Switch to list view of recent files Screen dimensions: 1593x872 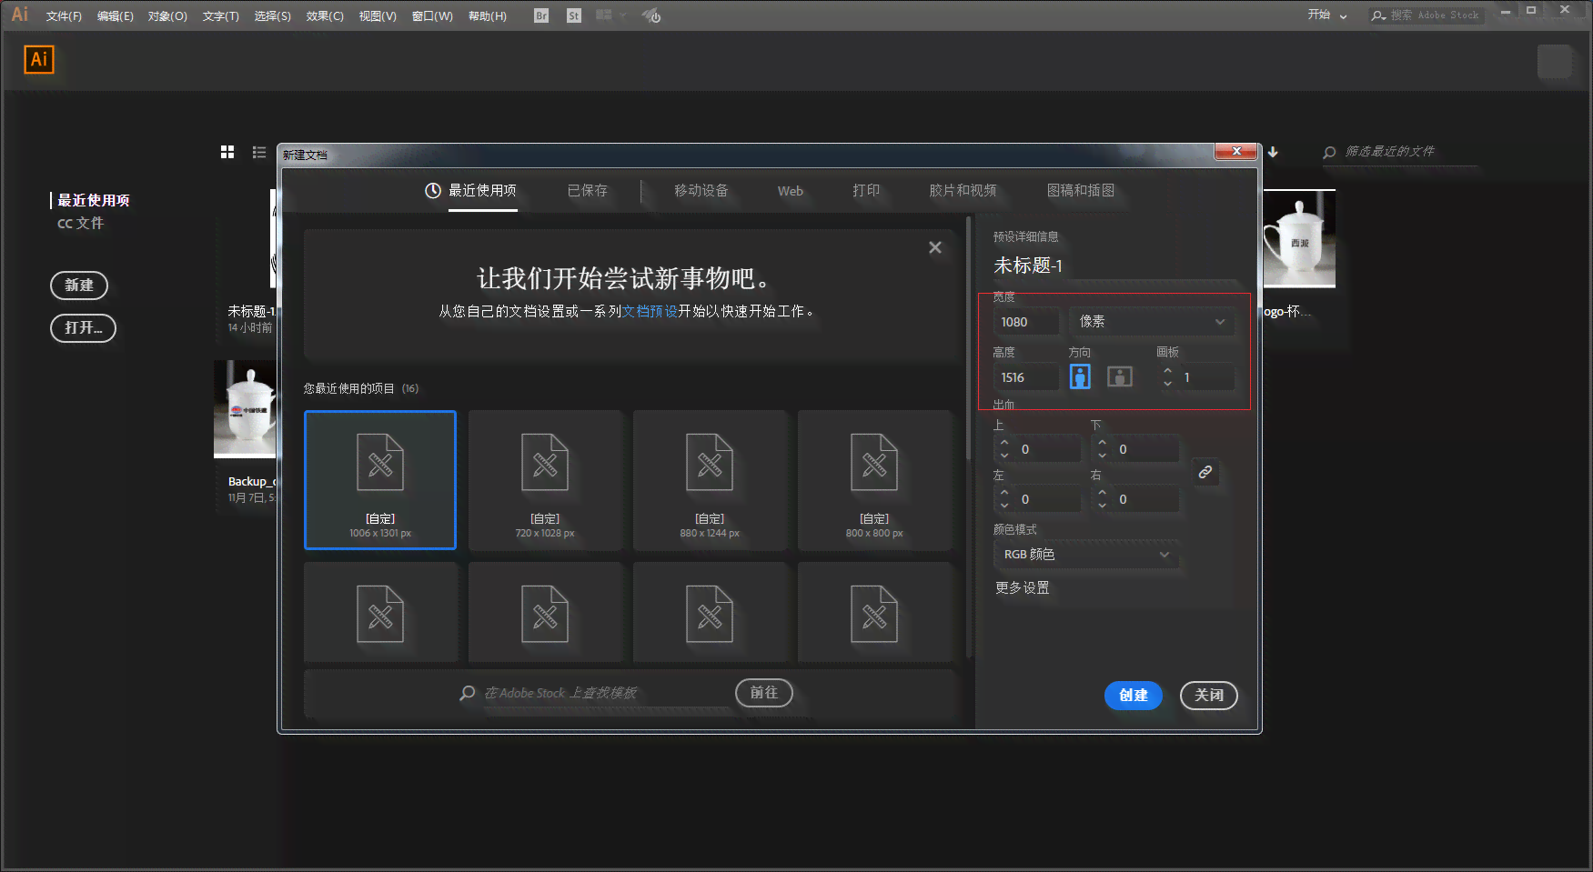click(x=259, y=152)
